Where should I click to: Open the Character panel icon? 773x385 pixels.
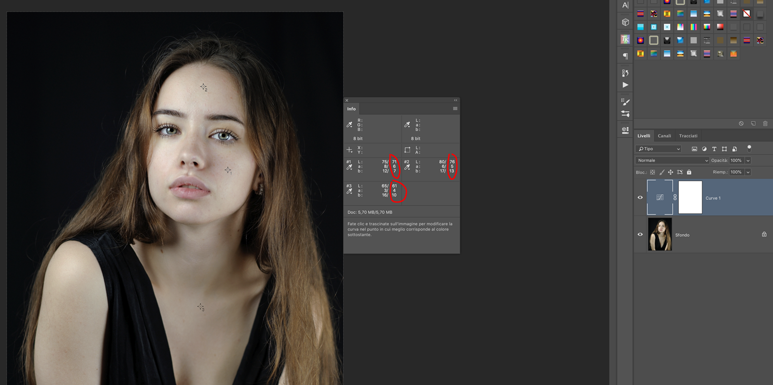click(x=625, y=5)
